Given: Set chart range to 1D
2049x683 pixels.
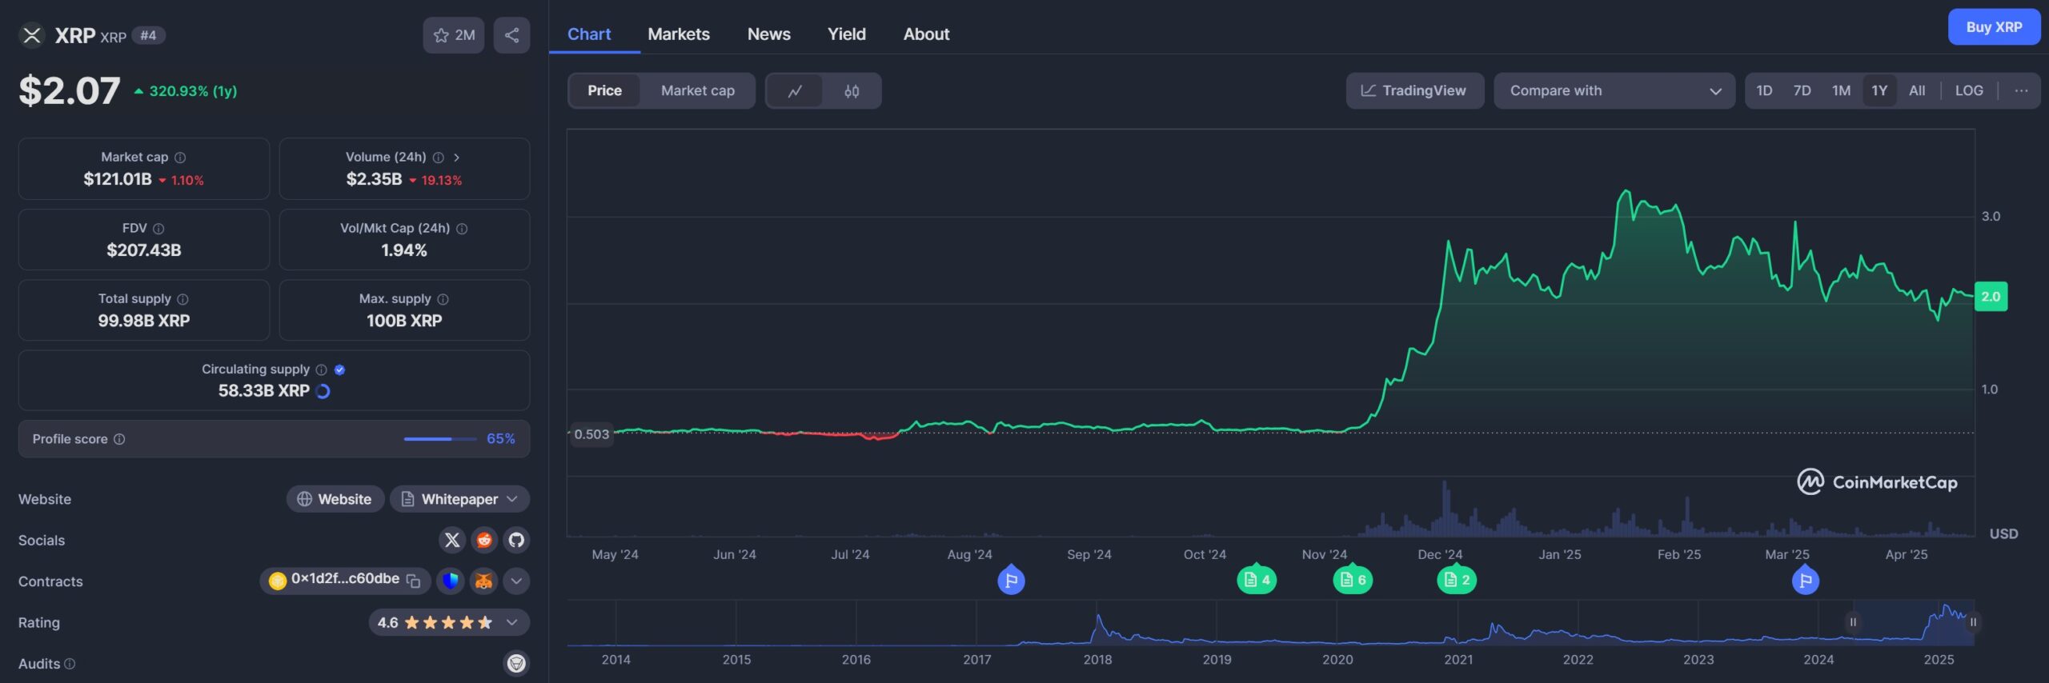Looking at the screenshot, I should point(1763,91).
